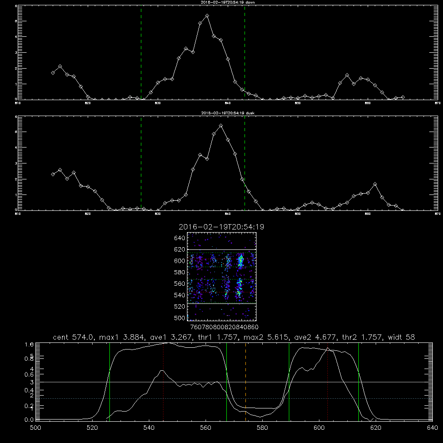The image size is (443, 443).
Task: Click the right green dashed line in the dawn plot
Action: [245, 53]
